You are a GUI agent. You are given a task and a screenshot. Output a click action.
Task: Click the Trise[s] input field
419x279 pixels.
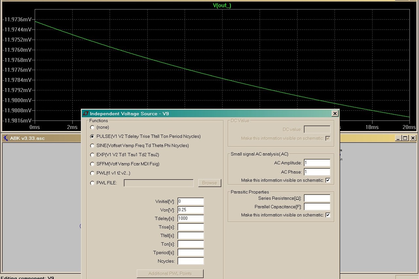[191, 227]
